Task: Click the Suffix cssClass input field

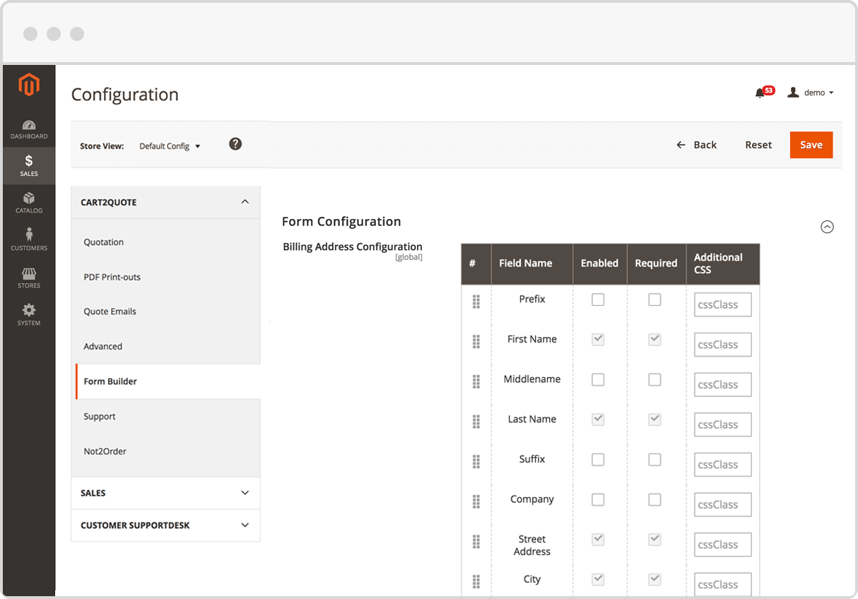Action: 722,465
